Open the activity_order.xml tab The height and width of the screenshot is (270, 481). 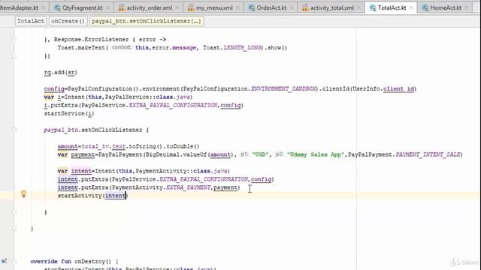pos(149,8)
